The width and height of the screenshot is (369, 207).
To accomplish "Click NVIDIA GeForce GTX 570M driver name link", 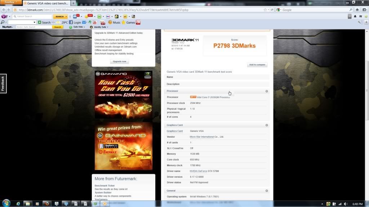I will pos(204,171).
